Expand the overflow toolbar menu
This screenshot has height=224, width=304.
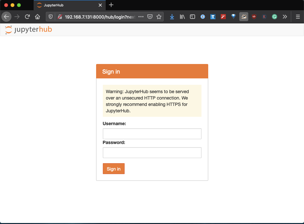[x=285, y=17]
